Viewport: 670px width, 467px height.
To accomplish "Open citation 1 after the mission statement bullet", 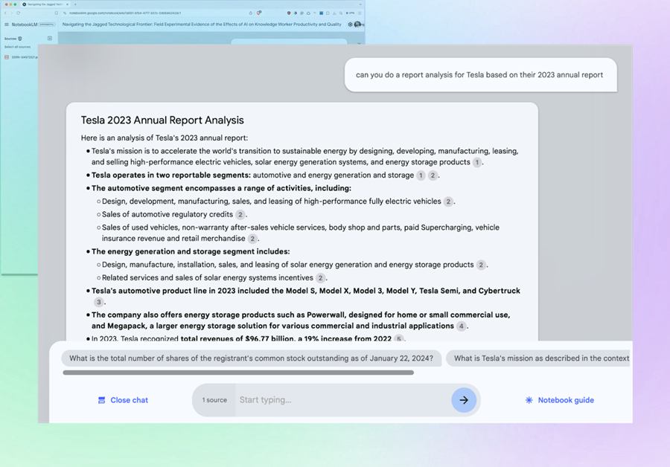I will pos(477,162).
